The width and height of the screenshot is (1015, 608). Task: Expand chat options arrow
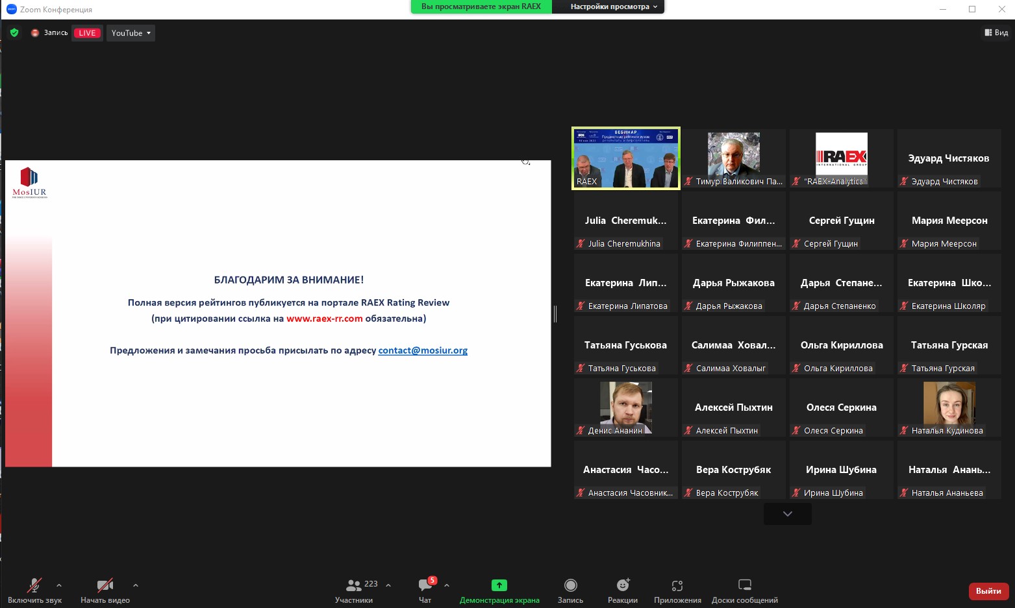pos(447,585)
